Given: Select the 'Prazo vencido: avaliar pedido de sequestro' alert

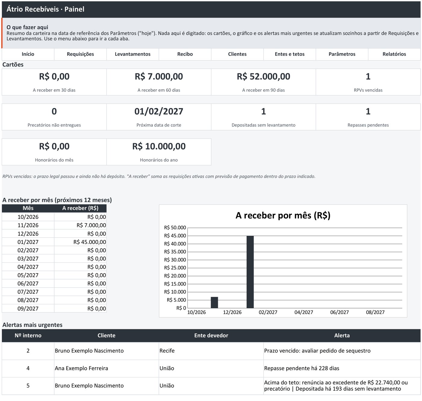Looking at the screenshot, I should click(x=342, y=351).
